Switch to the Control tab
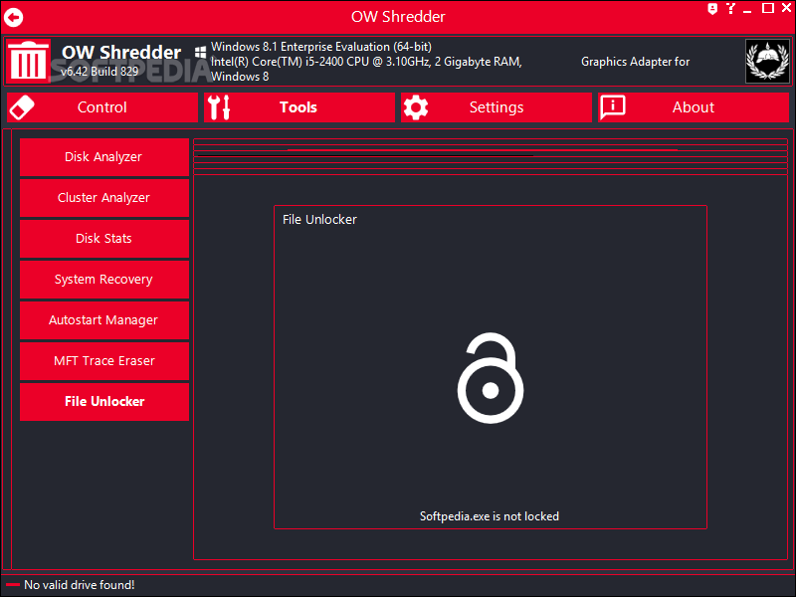Screen dimensions: 796x597 click(x=102, y=107)
